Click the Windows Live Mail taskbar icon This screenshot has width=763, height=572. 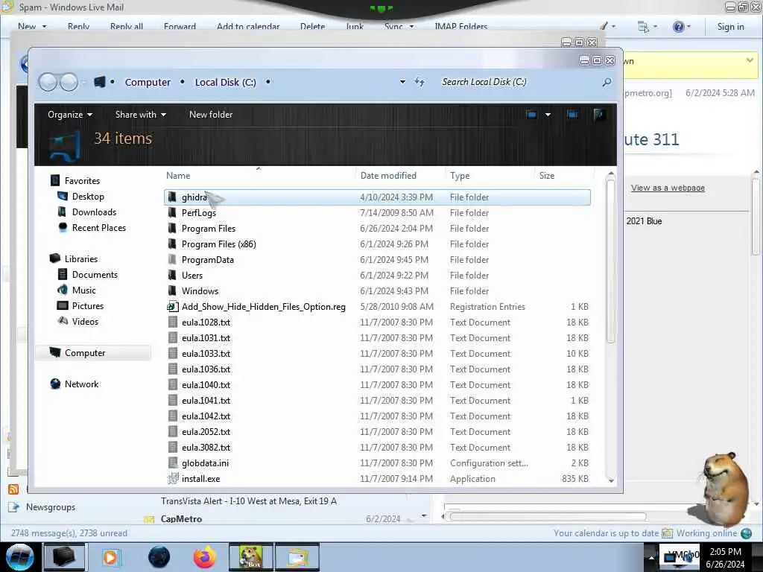coord(297,557)
